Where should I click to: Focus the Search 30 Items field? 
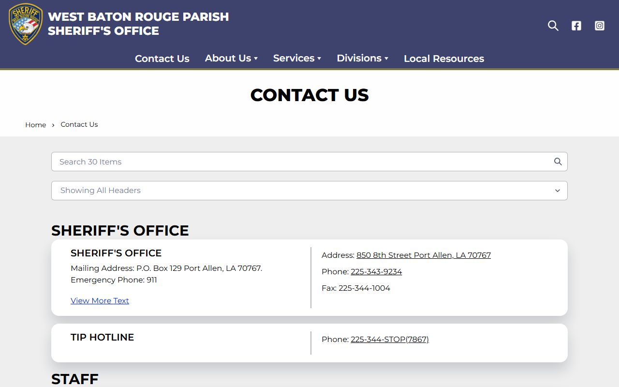click(309, 162)
